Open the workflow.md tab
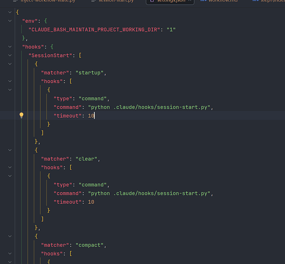Image resolution: width=285 pixels, height=264 pixels. 219,1
